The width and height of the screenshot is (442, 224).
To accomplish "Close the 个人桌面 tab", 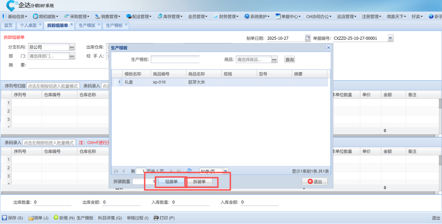I will 40,24.
